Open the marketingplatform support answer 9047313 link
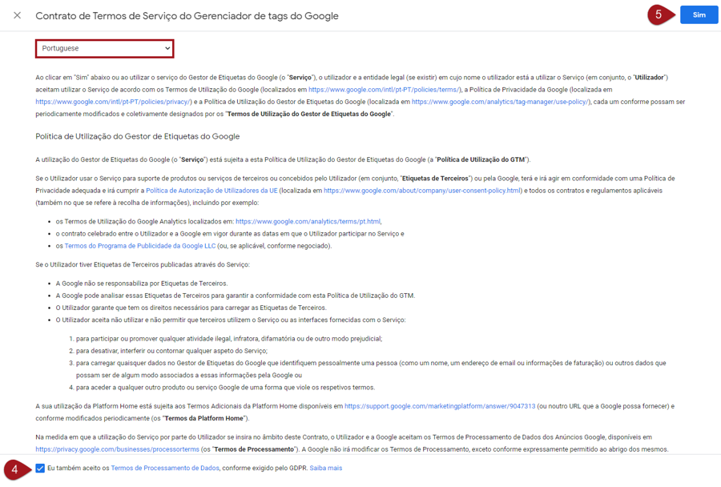721x487 pixels. pyautogui.click(x=440, y=406)
